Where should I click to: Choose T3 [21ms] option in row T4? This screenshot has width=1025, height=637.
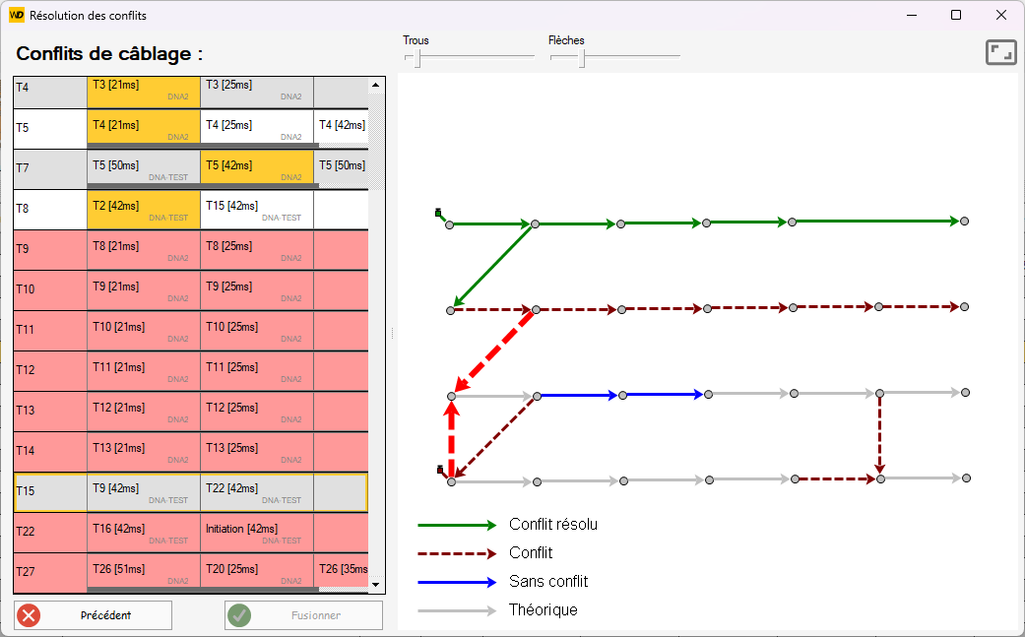pyautogui.click(x=144, y=91)
